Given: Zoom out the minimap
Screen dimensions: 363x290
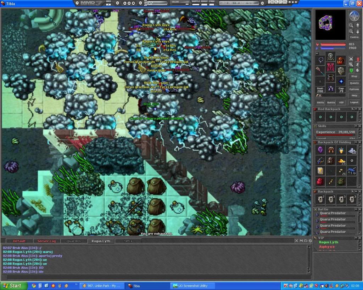Looking at the screenshot, I should point(351,25).
